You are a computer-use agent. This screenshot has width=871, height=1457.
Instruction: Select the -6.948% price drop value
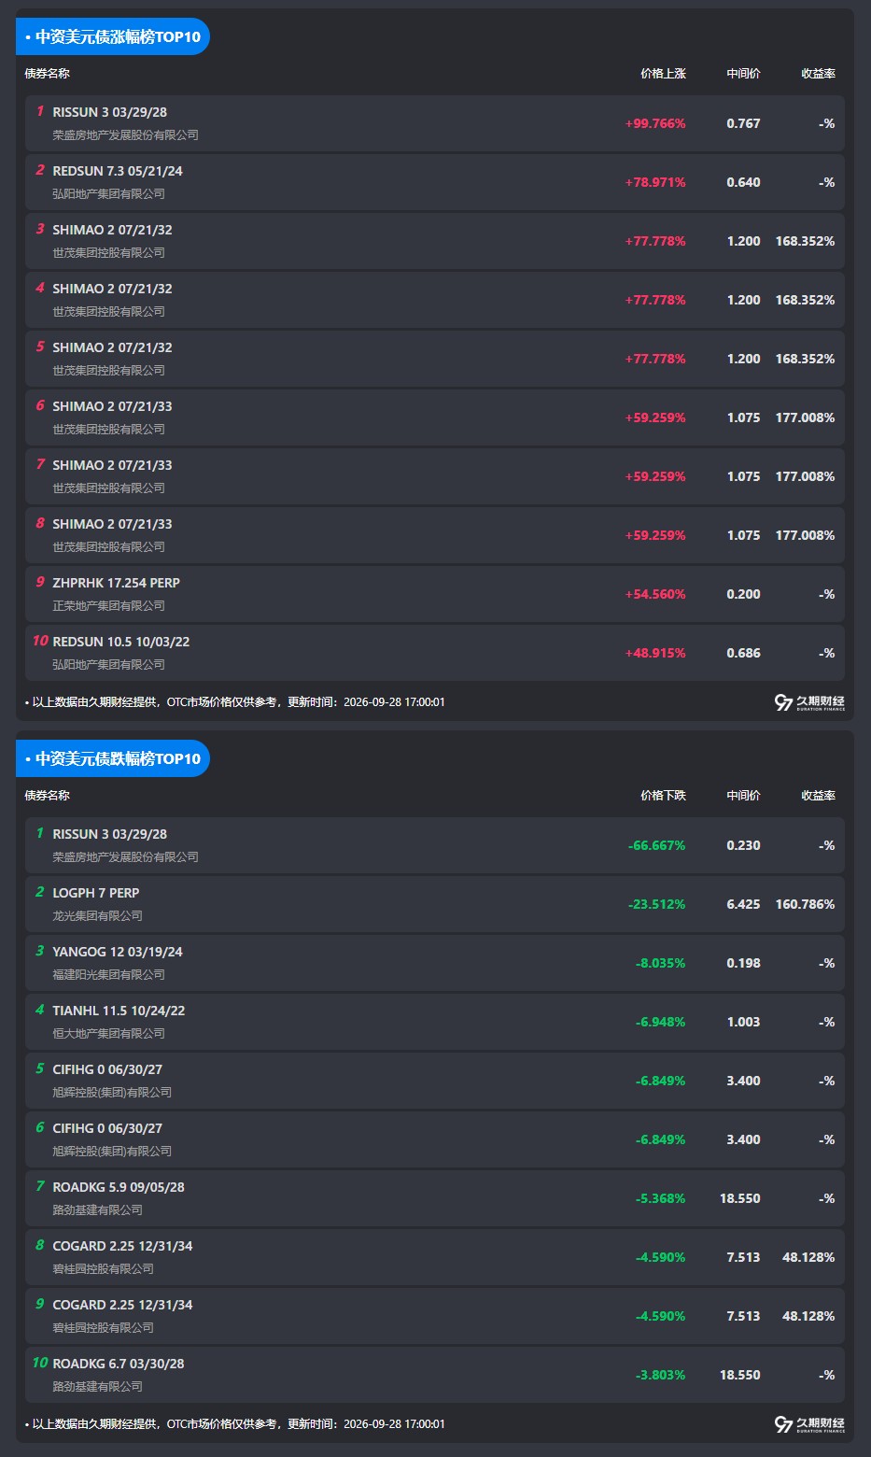pos(661,1022)
